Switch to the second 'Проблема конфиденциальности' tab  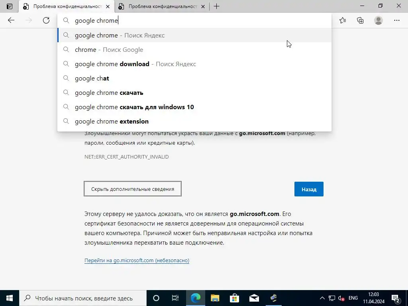click(162, 6)
